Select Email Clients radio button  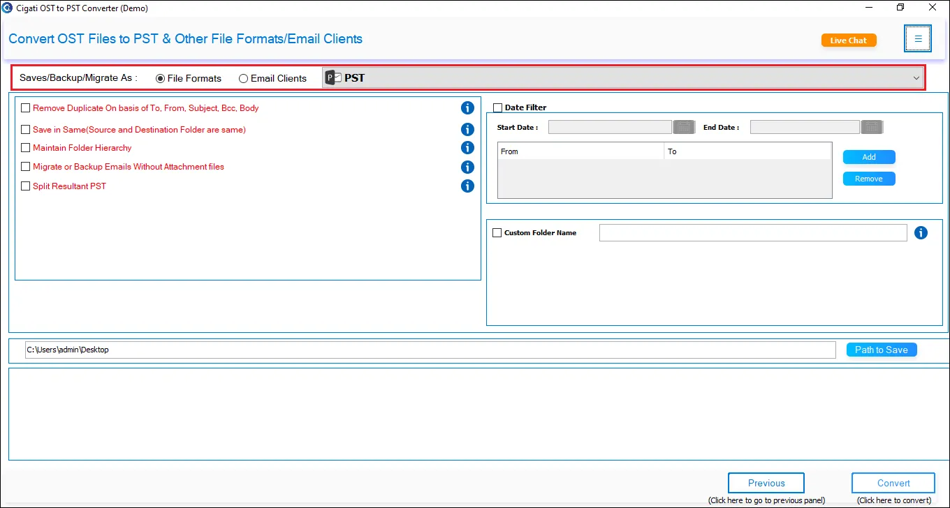point(243,78)
